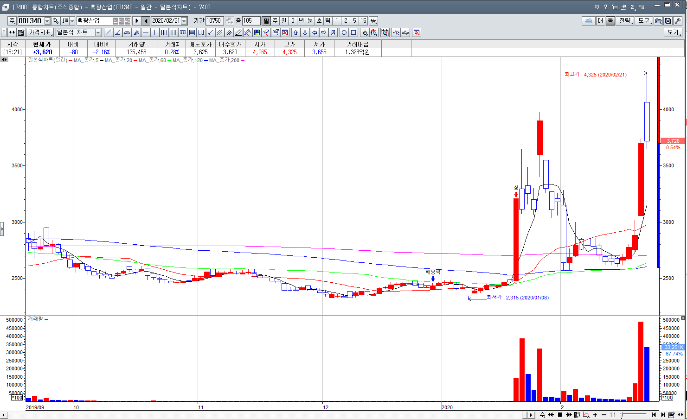Select yearly period 년 button
This screenshot has width=687, height=419.
[302, 21]
